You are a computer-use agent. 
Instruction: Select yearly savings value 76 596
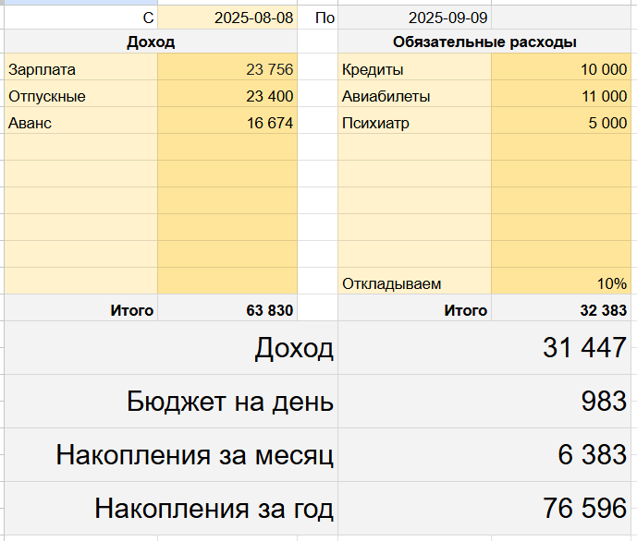(484, 508)
